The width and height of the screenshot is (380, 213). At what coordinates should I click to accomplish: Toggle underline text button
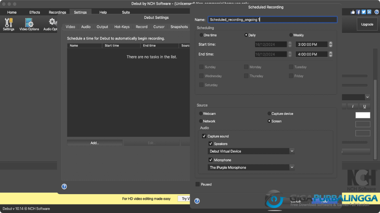[x=364, y=106]
